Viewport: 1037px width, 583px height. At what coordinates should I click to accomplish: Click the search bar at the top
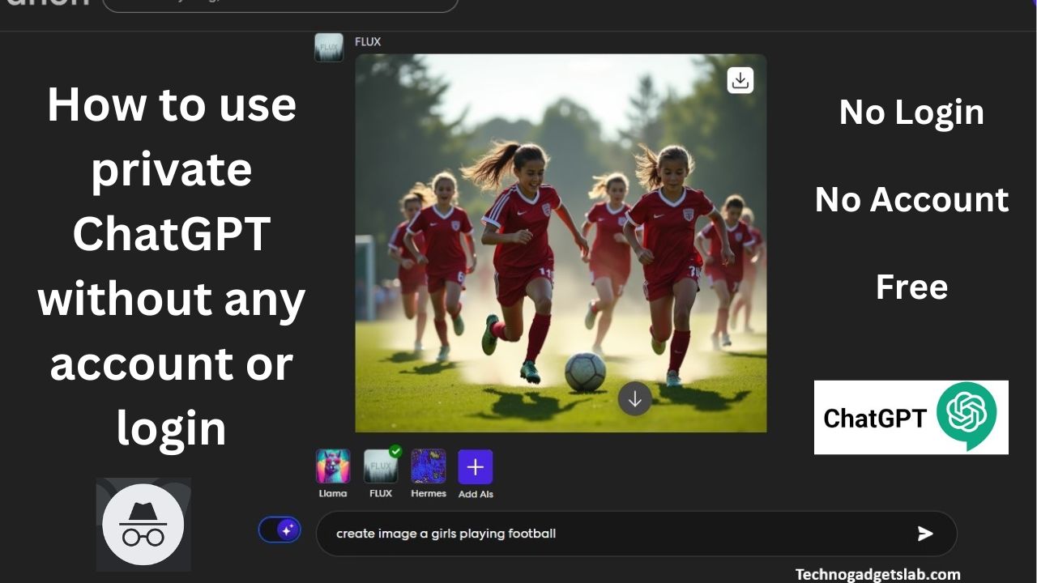pyautogui.click(x=280, y=6)
